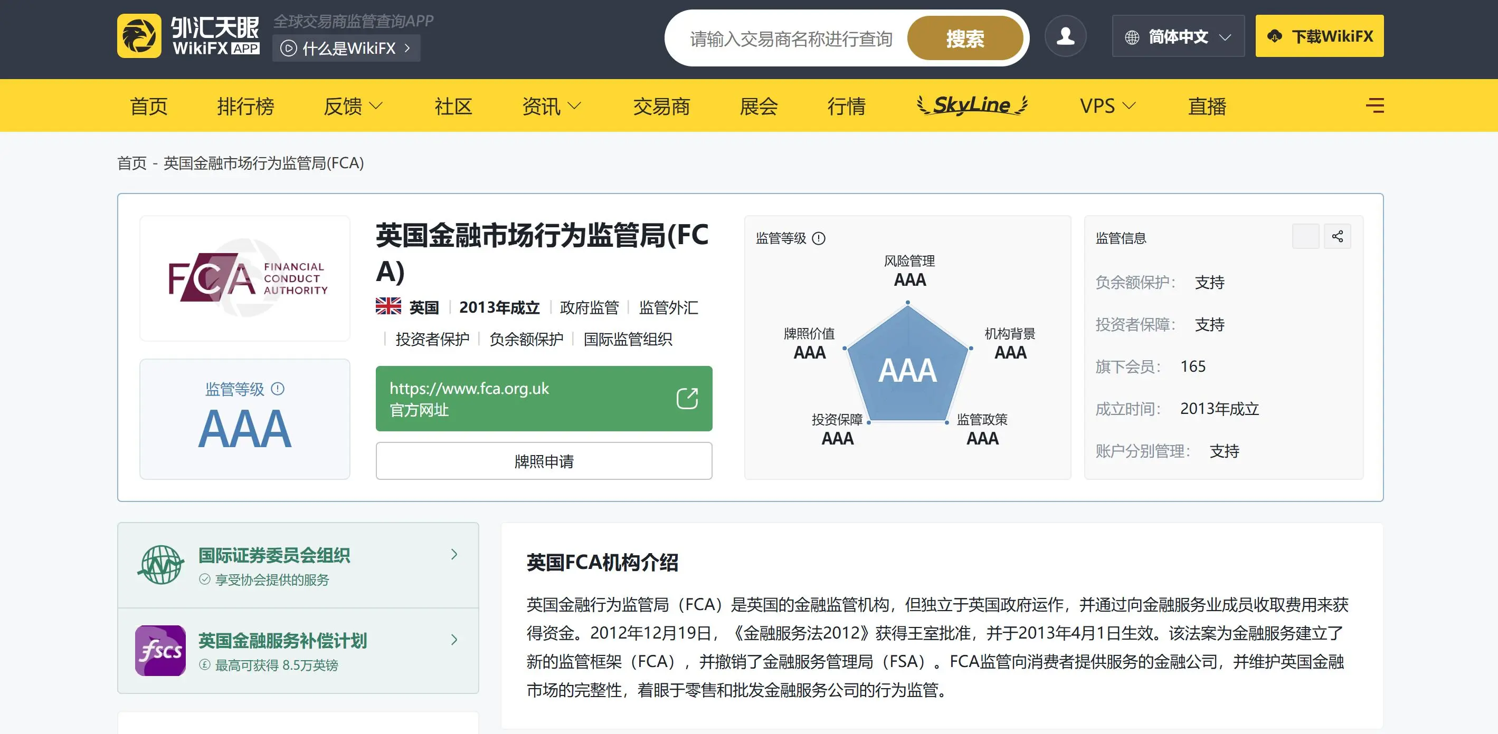The height and width of the screenshot is (734, 1498).
Task: Click the 国际监管组织 tag
Action: [628, 340]
